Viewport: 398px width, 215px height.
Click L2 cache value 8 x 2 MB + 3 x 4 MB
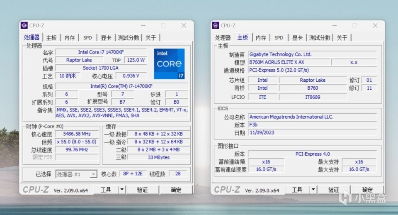tap(159, 149)
